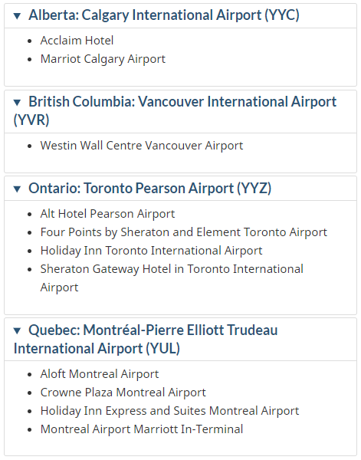Collapse the Alberta Calgary Airport section arrow
Viewport: 361px width, 460px height.
pos(17,16)
